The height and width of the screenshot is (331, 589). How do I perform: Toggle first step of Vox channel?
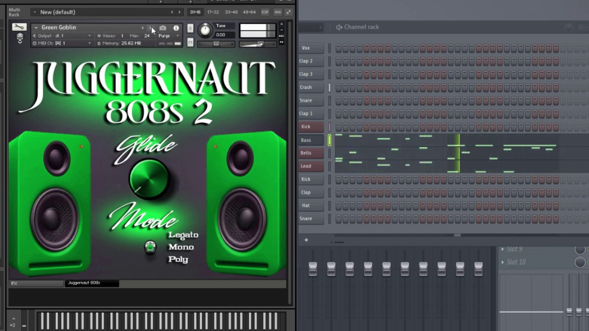pos(338,48)
